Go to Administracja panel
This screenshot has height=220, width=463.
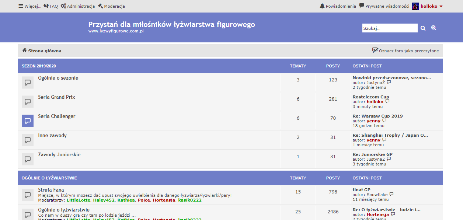(78, 6)
